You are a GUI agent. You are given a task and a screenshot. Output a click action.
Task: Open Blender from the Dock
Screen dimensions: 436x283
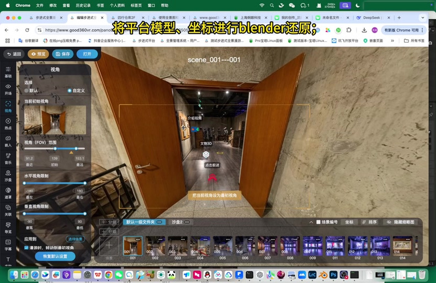tap(323, 275)
